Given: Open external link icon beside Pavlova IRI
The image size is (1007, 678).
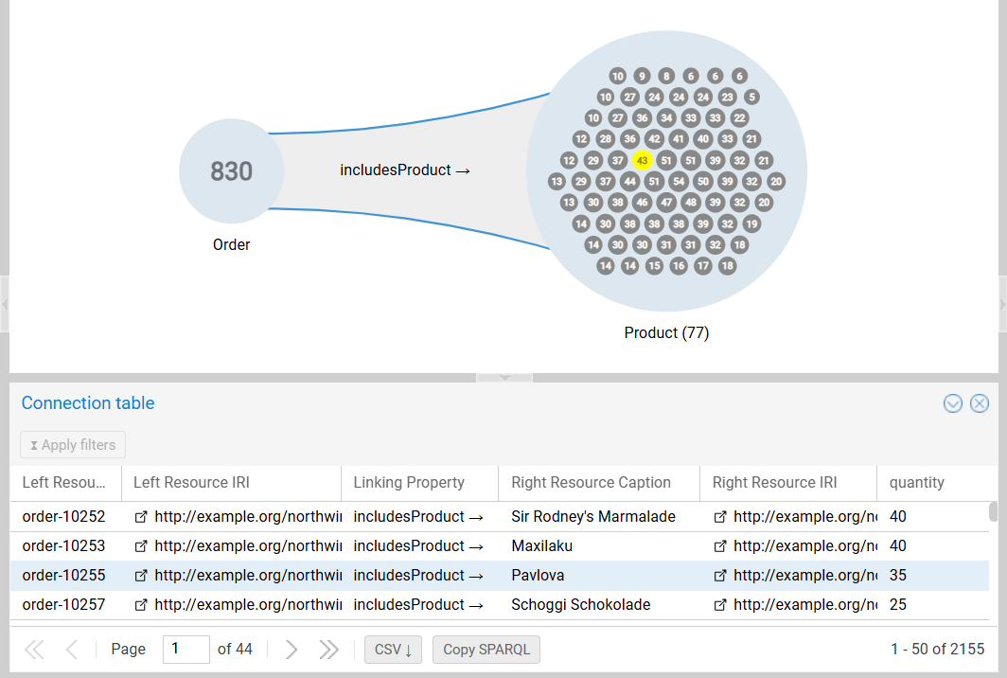Looking at the screenshot, I should point(720,576).
